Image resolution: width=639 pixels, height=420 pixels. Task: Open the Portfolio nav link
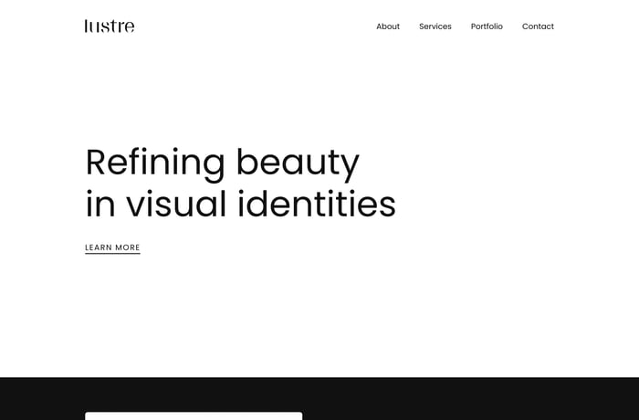(x=487, y=26)
